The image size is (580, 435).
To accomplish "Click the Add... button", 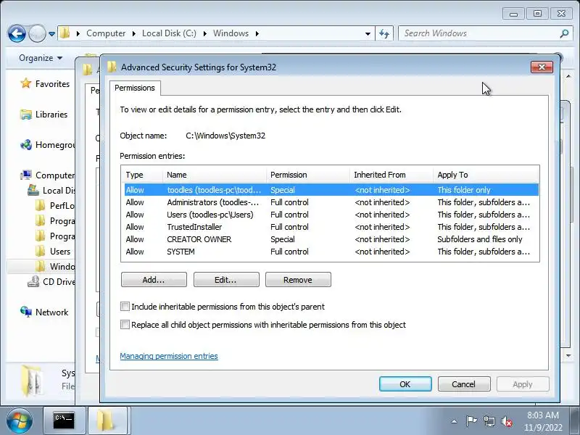I will coord(154,280).
